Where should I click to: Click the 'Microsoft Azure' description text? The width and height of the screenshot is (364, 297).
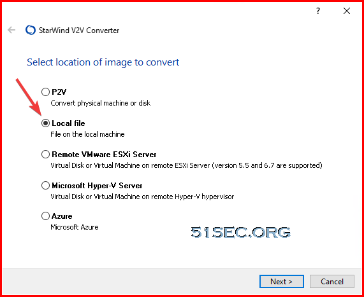(x=75, y=227)
